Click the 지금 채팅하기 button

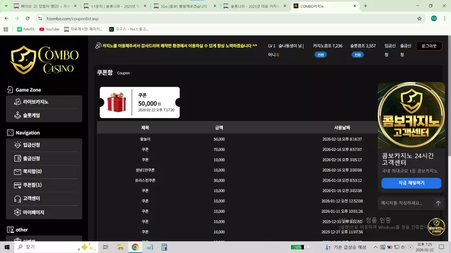click(x=411, y=183)
